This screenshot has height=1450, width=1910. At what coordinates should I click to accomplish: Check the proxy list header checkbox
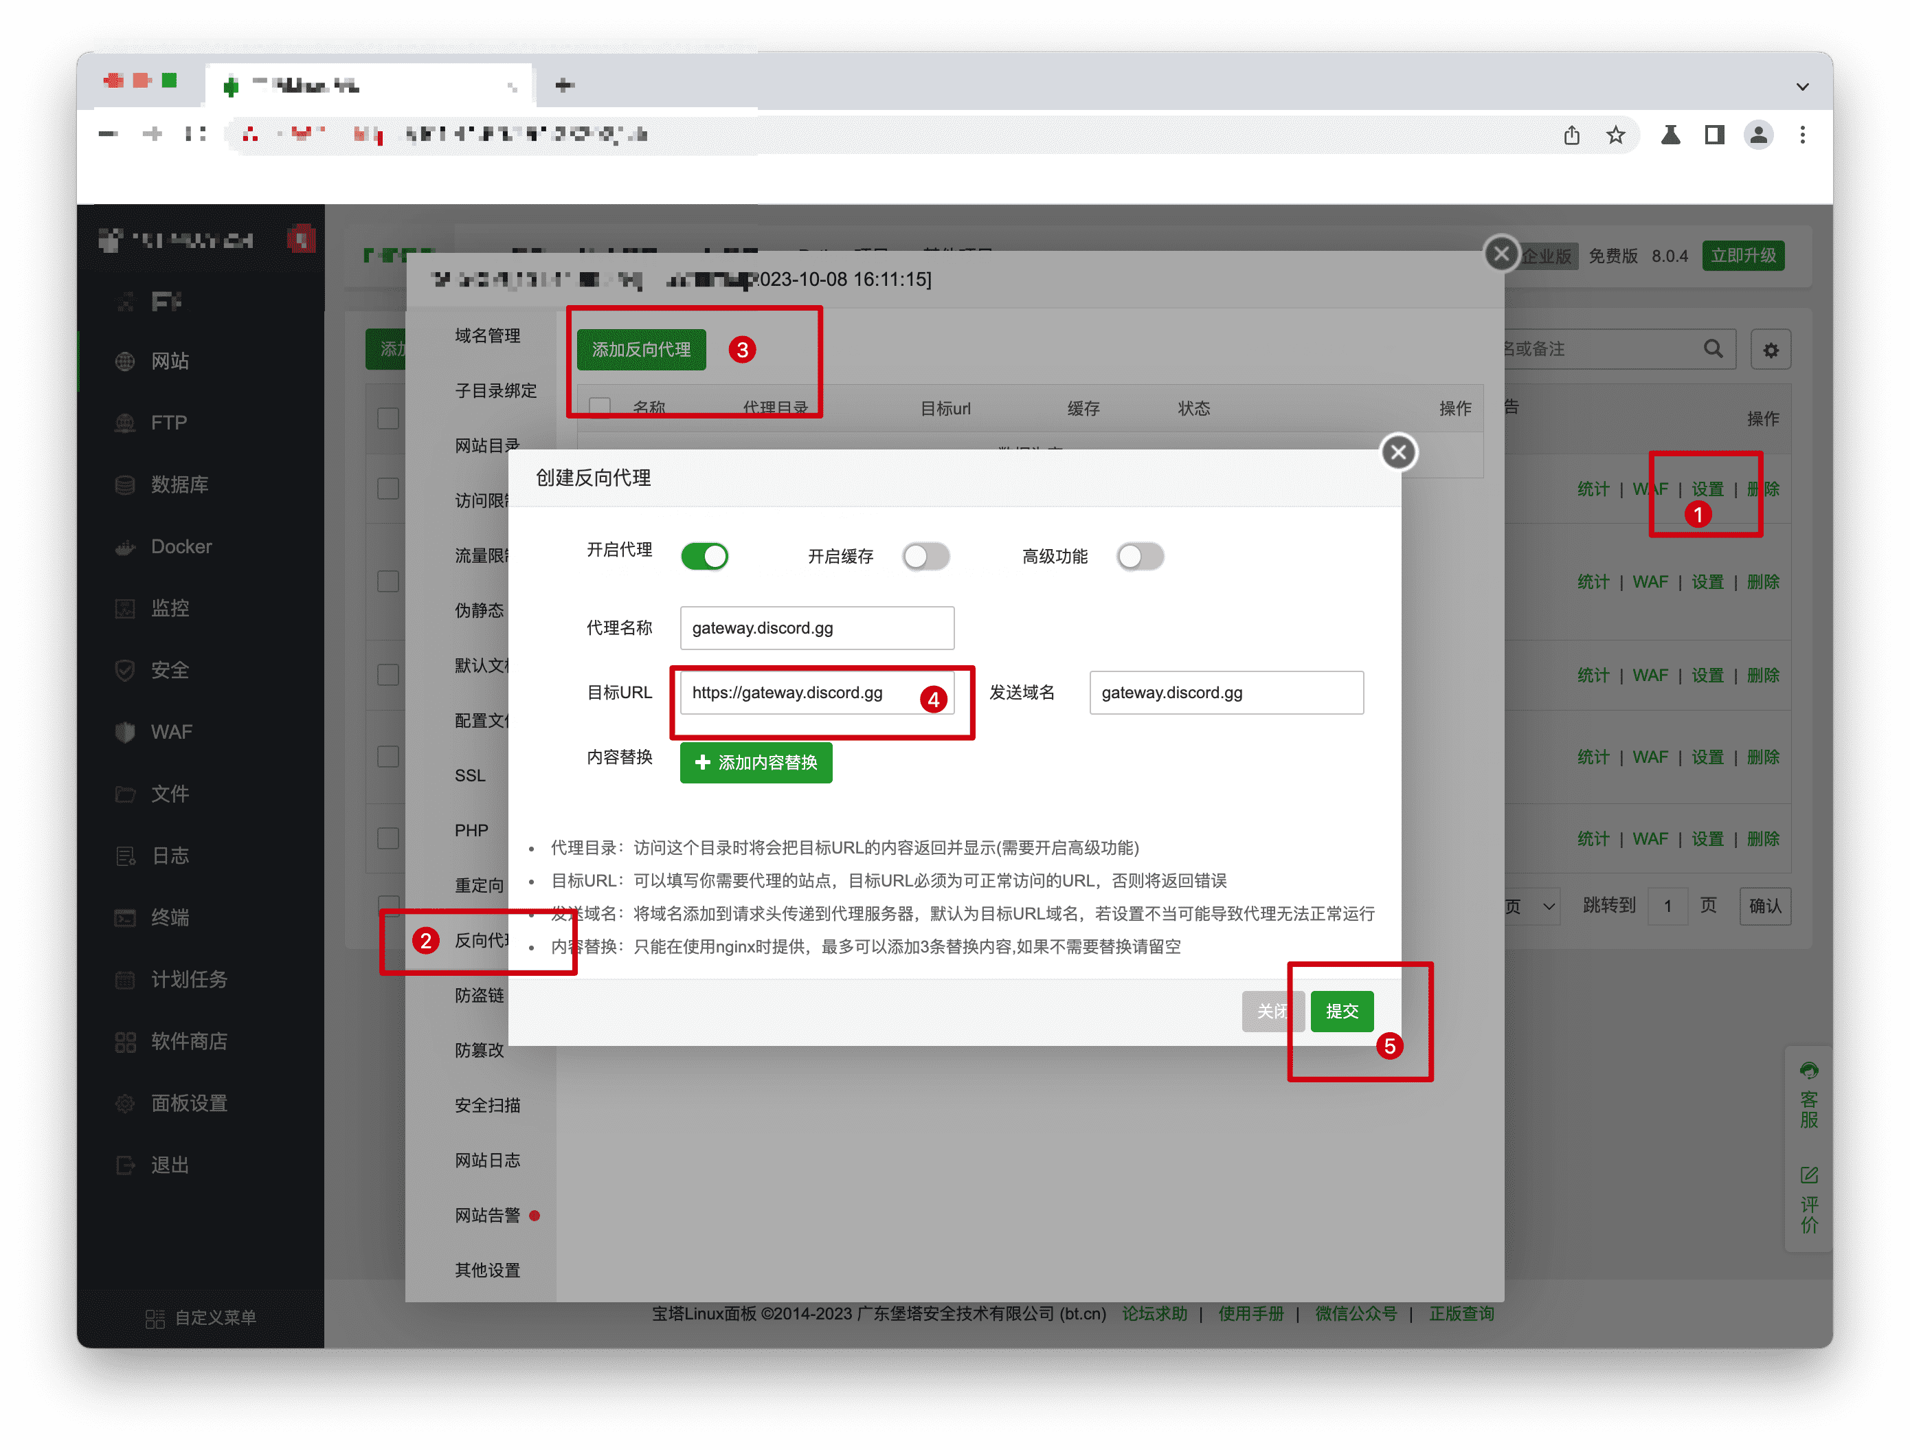click(x=600, y=407)
